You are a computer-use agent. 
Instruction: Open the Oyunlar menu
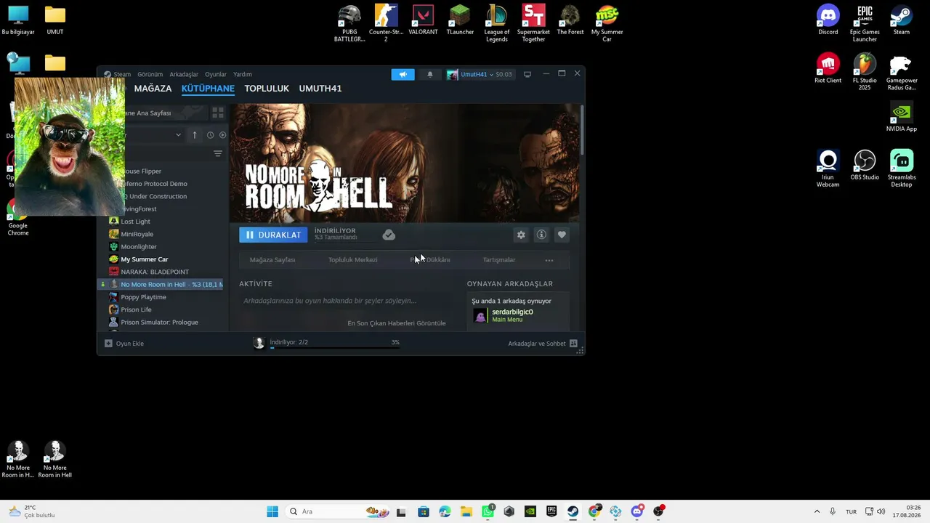click(x=216, y=74)
